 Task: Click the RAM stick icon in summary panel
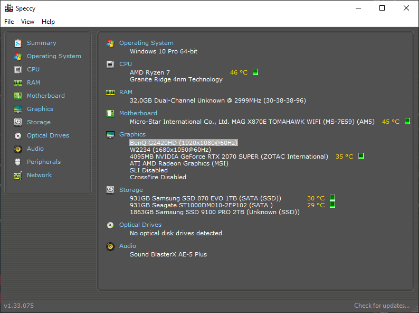[110, 93]
